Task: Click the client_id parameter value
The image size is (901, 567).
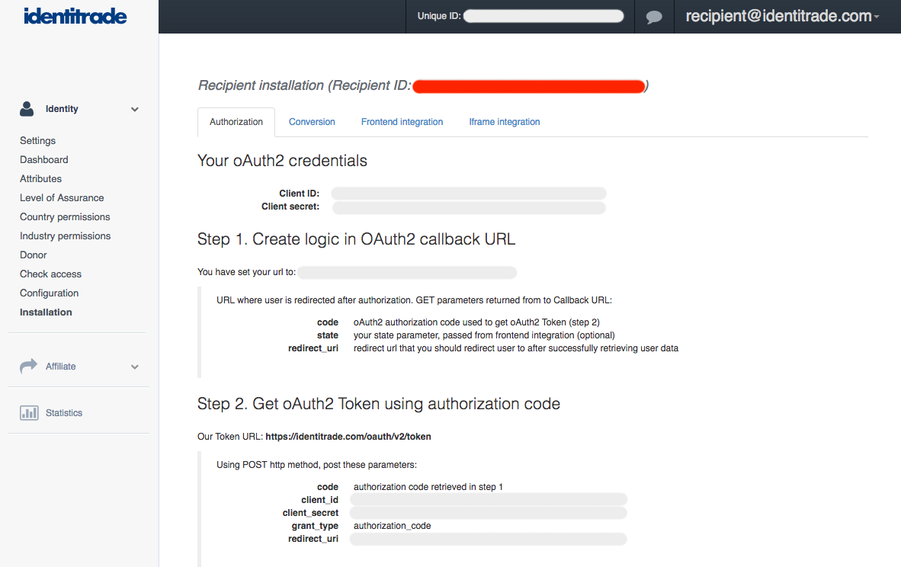Action: click(x=489, y=500)
